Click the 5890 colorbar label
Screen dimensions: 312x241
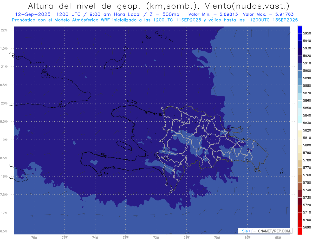point(307,78)
